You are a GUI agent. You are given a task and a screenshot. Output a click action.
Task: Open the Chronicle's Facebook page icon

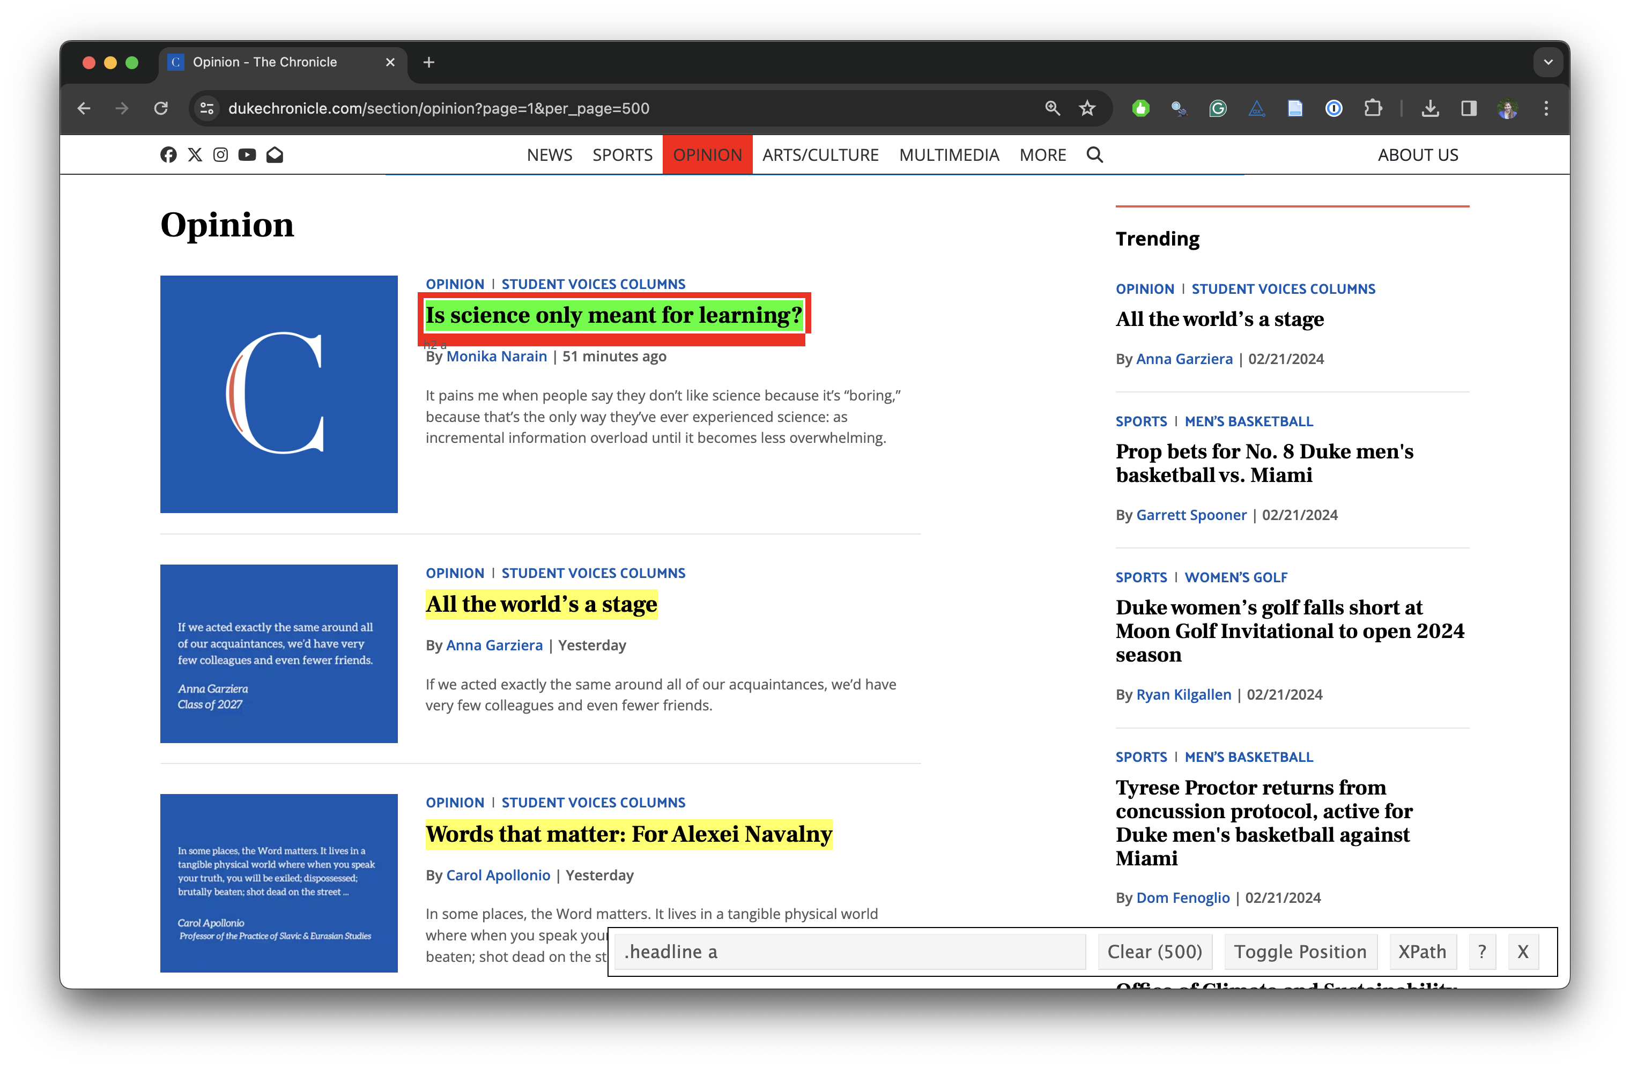coord(168,155)
